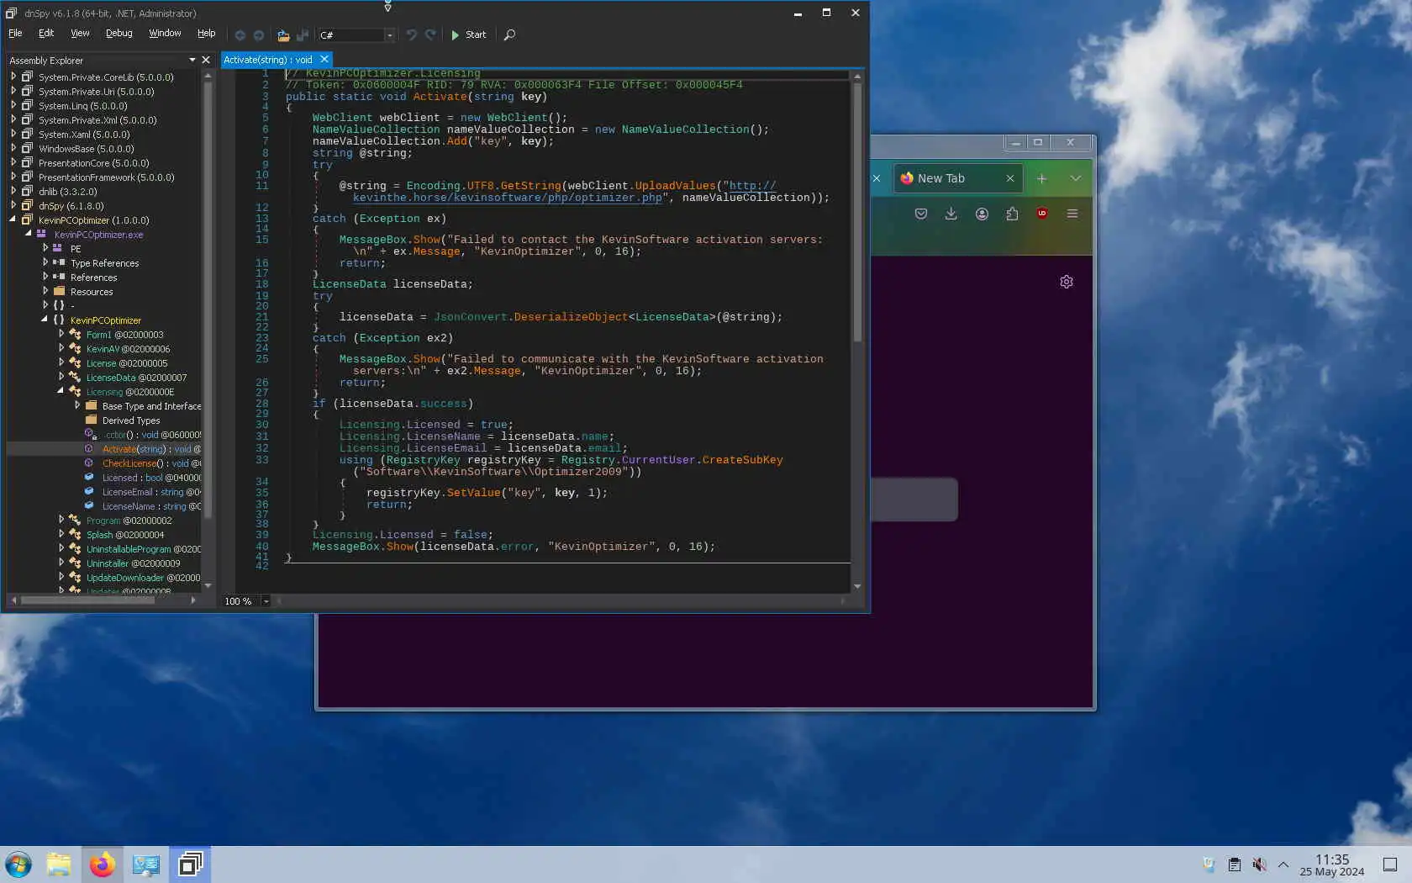Close the Assembly Explorer panel

click(206, 60)
